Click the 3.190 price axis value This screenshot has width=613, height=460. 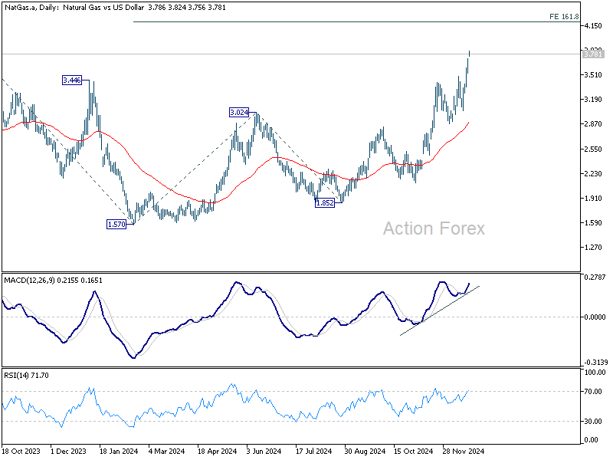[593, 100]
